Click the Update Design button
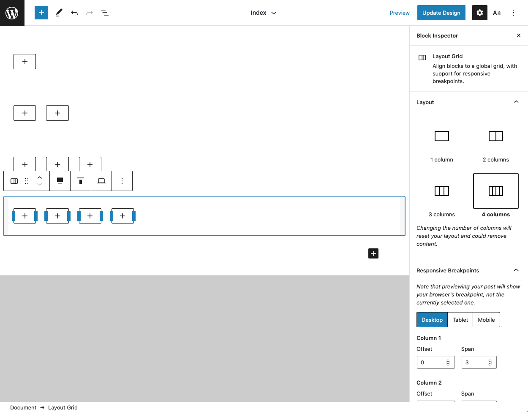 click(x=441, y=13)
